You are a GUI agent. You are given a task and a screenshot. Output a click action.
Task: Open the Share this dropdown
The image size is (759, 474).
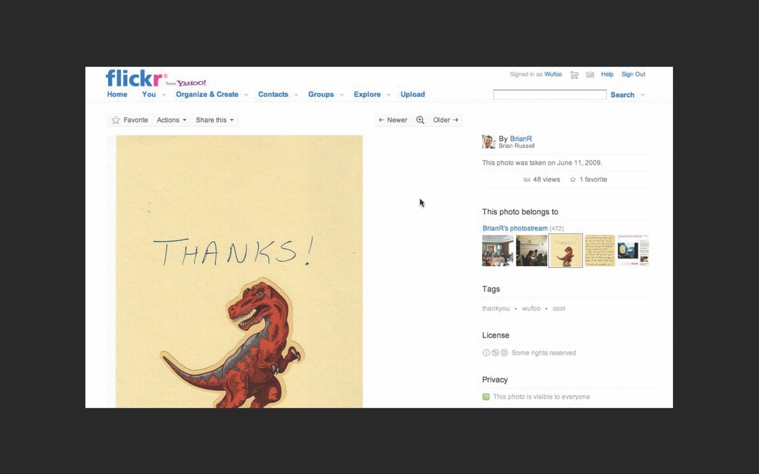click(215, 120)
